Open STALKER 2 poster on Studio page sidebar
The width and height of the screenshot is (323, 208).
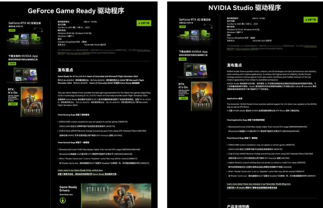point(202,96)
